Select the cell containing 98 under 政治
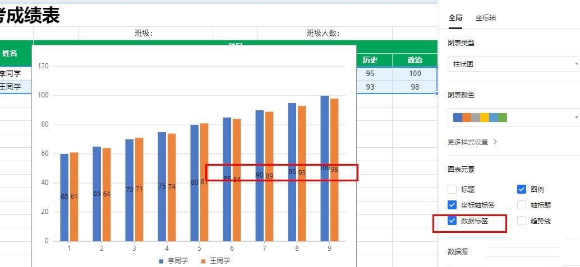Viewport: 580px width, 267px height. click(x=415, y=87)
